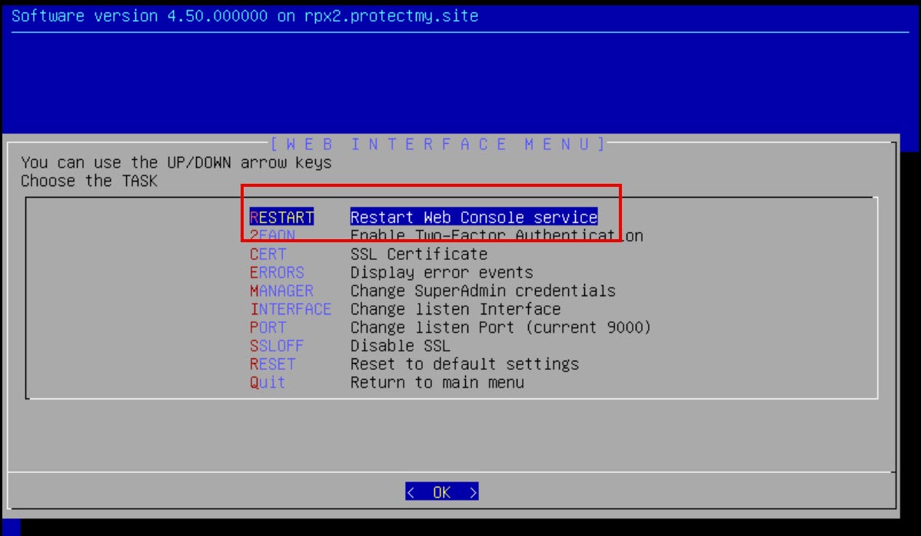Select the RESET menu tag
This screenshot has width=921, height=536.
(x=272, y=365)
